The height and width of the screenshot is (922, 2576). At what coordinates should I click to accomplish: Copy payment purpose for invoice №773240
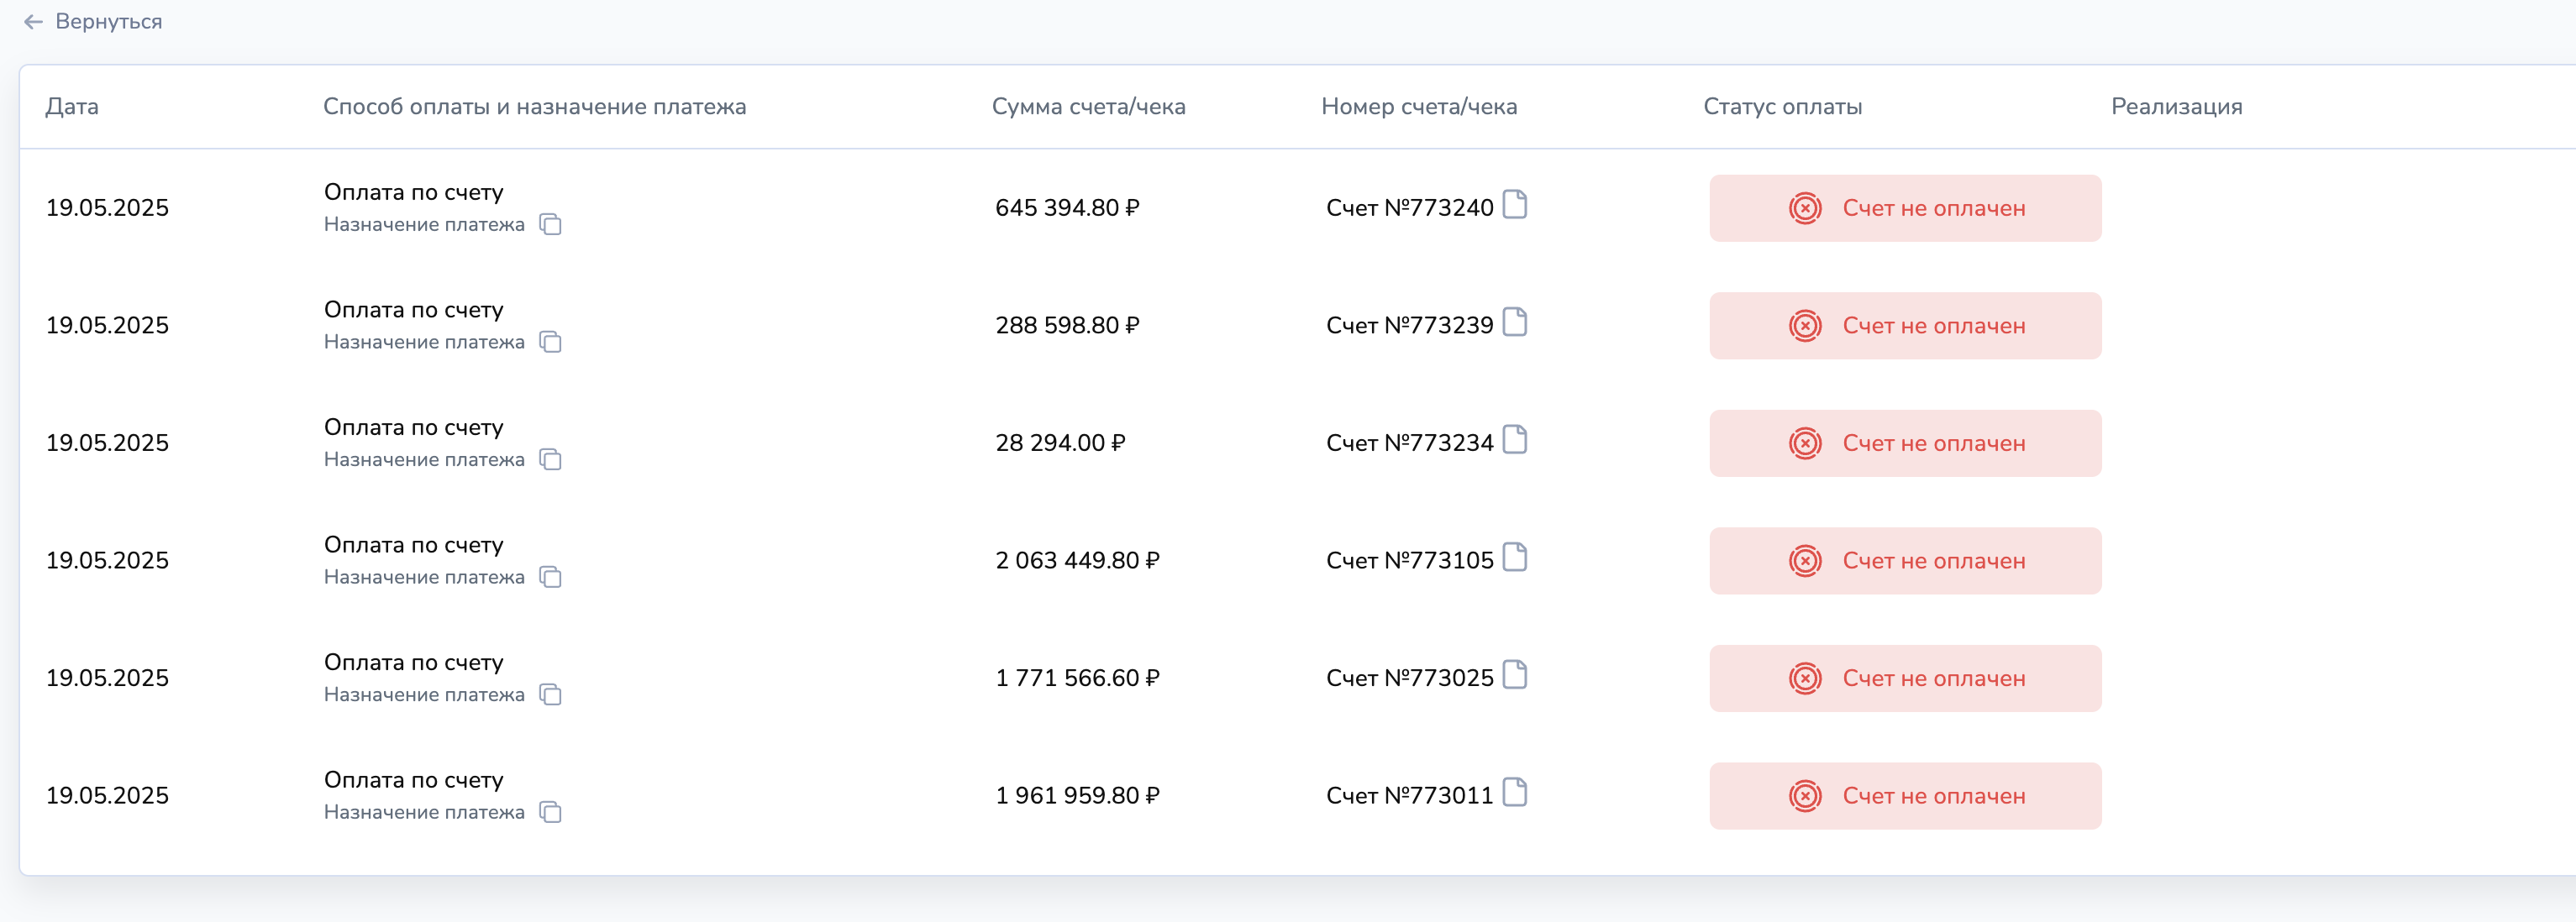click(550, 223)
